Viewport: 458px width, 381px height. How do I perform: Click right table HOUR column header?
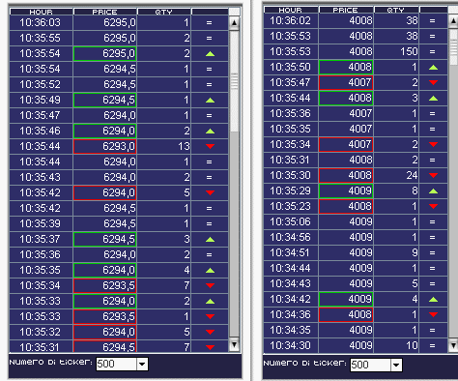pyautogui.click(x=291, y=10)
